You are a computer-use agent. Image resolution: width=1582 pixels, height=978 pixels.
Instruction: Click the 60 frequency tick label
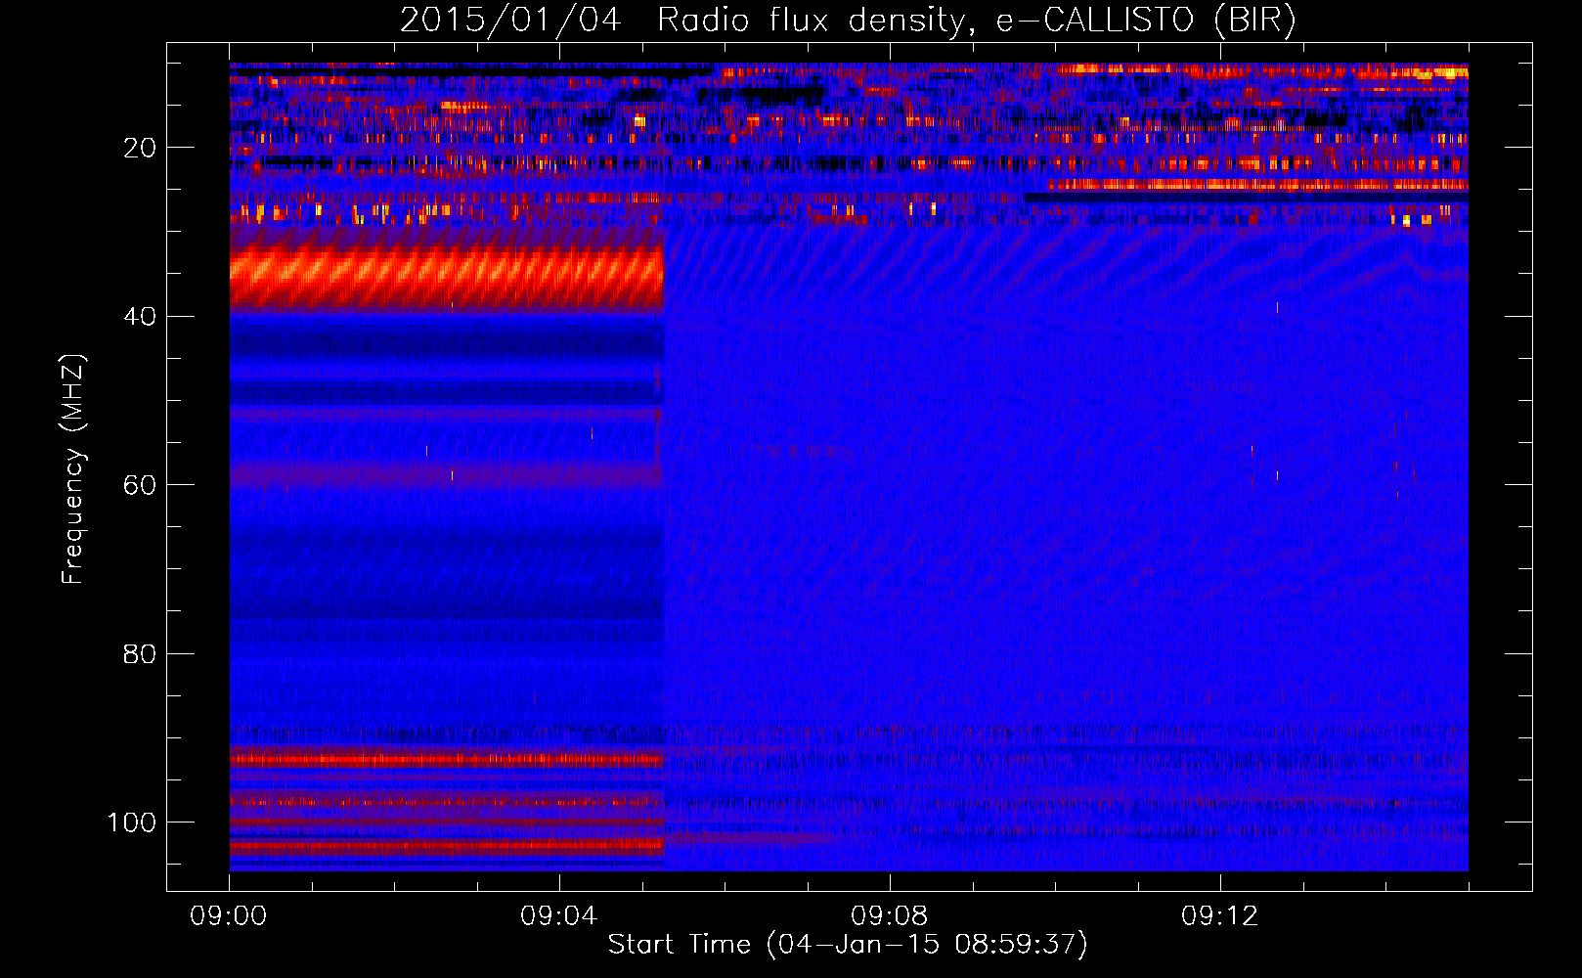[140, 485]
